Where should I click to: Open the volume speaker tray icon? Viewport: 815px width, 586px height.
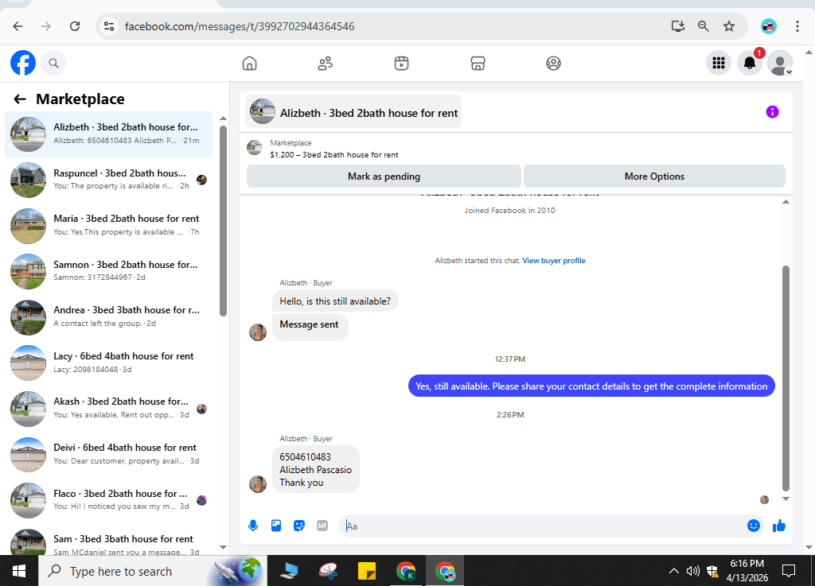(692, 571)
